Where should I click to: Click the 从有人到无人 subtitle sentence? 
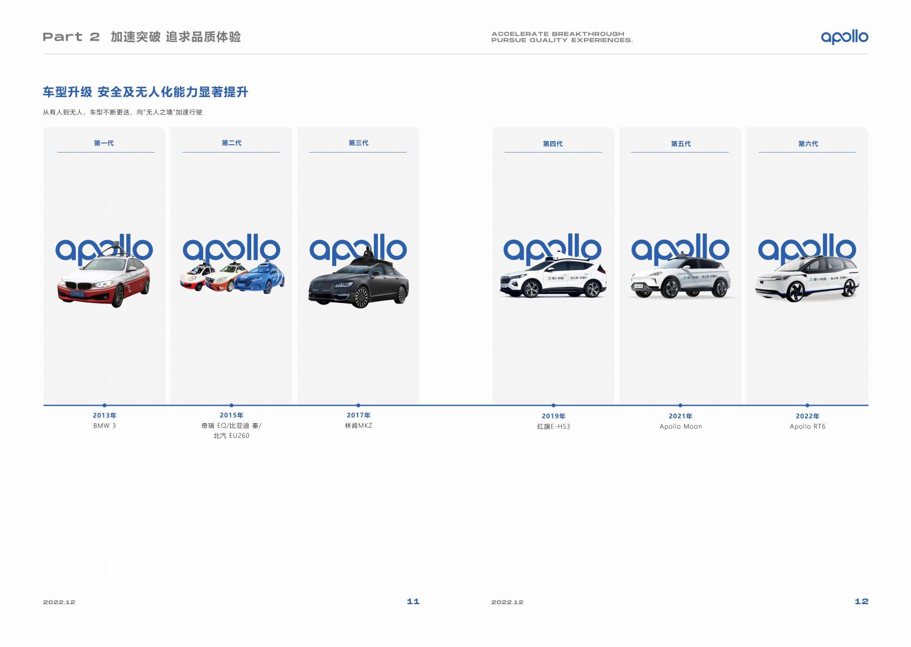tap(122, 112)
